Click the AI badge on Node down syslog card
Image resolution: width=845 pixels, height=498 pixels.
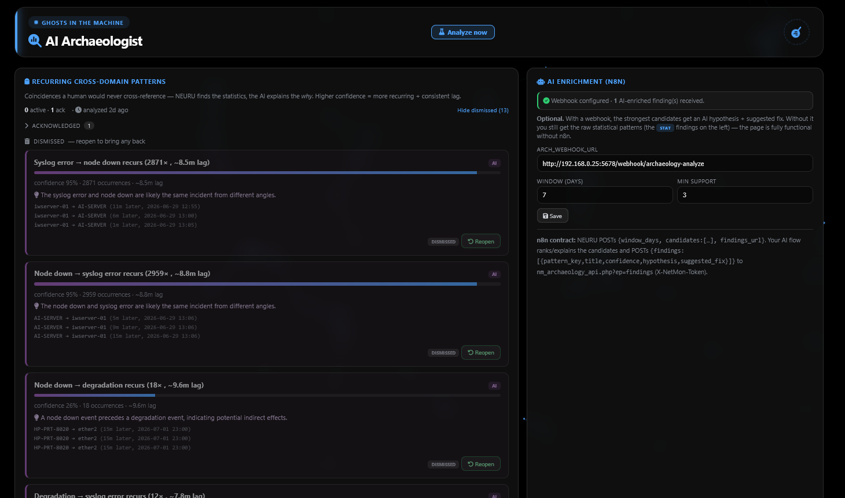pos(494,274)
